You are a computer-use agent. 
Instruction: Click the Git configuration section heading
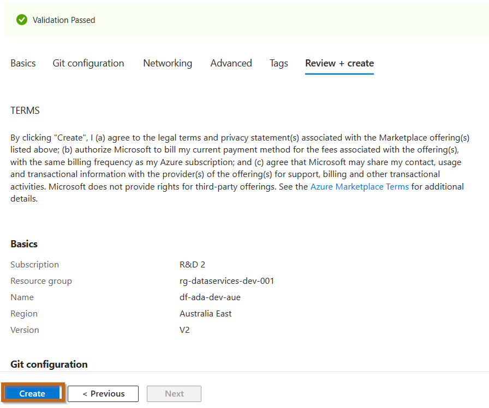click(49, 364)
